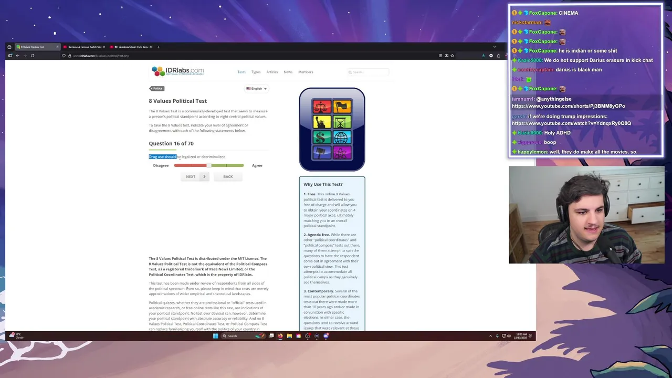Reload the page with the refresh icon

click(33, 56)
